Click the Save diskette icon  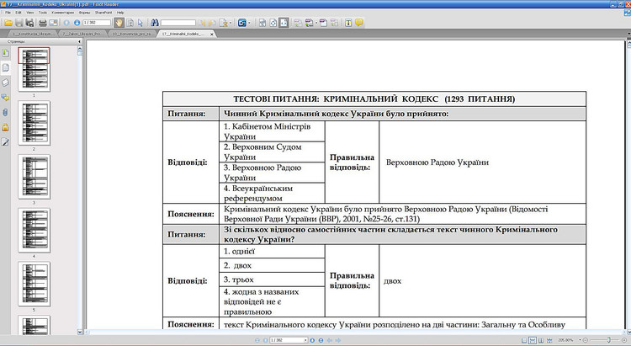click(19, 23)
